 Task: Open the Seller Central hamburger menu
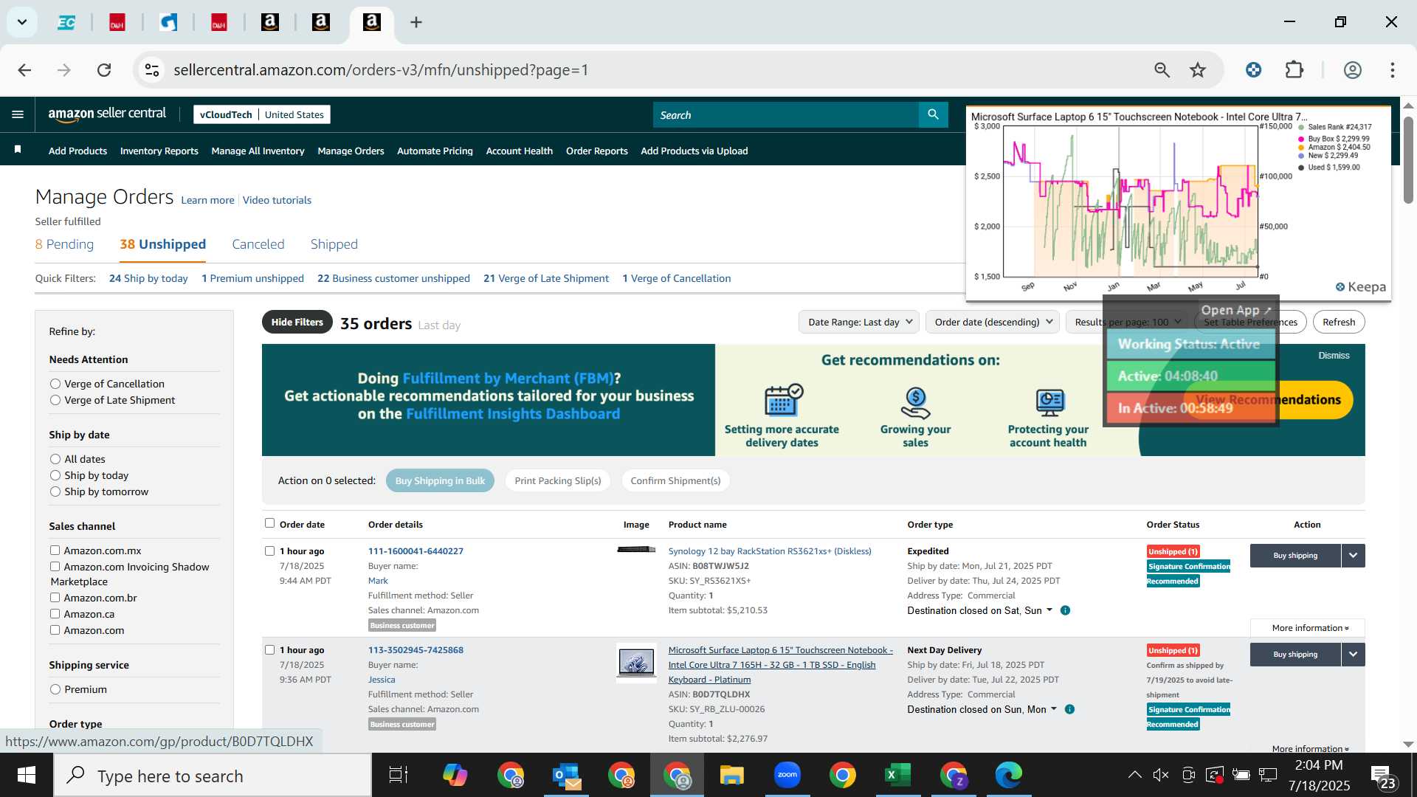coord(18,114)
